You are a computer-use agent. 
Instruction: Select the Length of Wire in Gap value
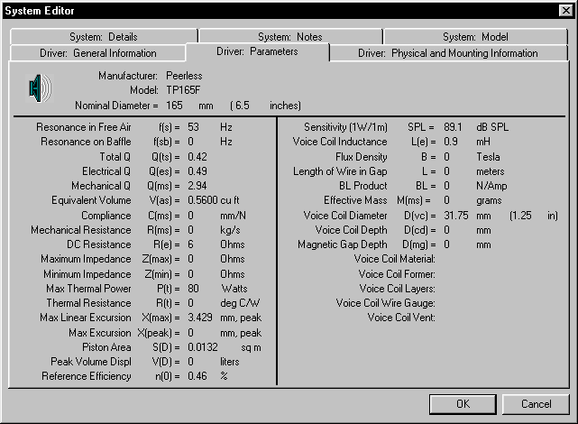[x=446, y=171]
